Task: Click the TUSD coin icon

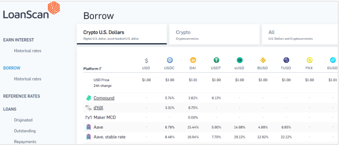Action: [286, 60]
